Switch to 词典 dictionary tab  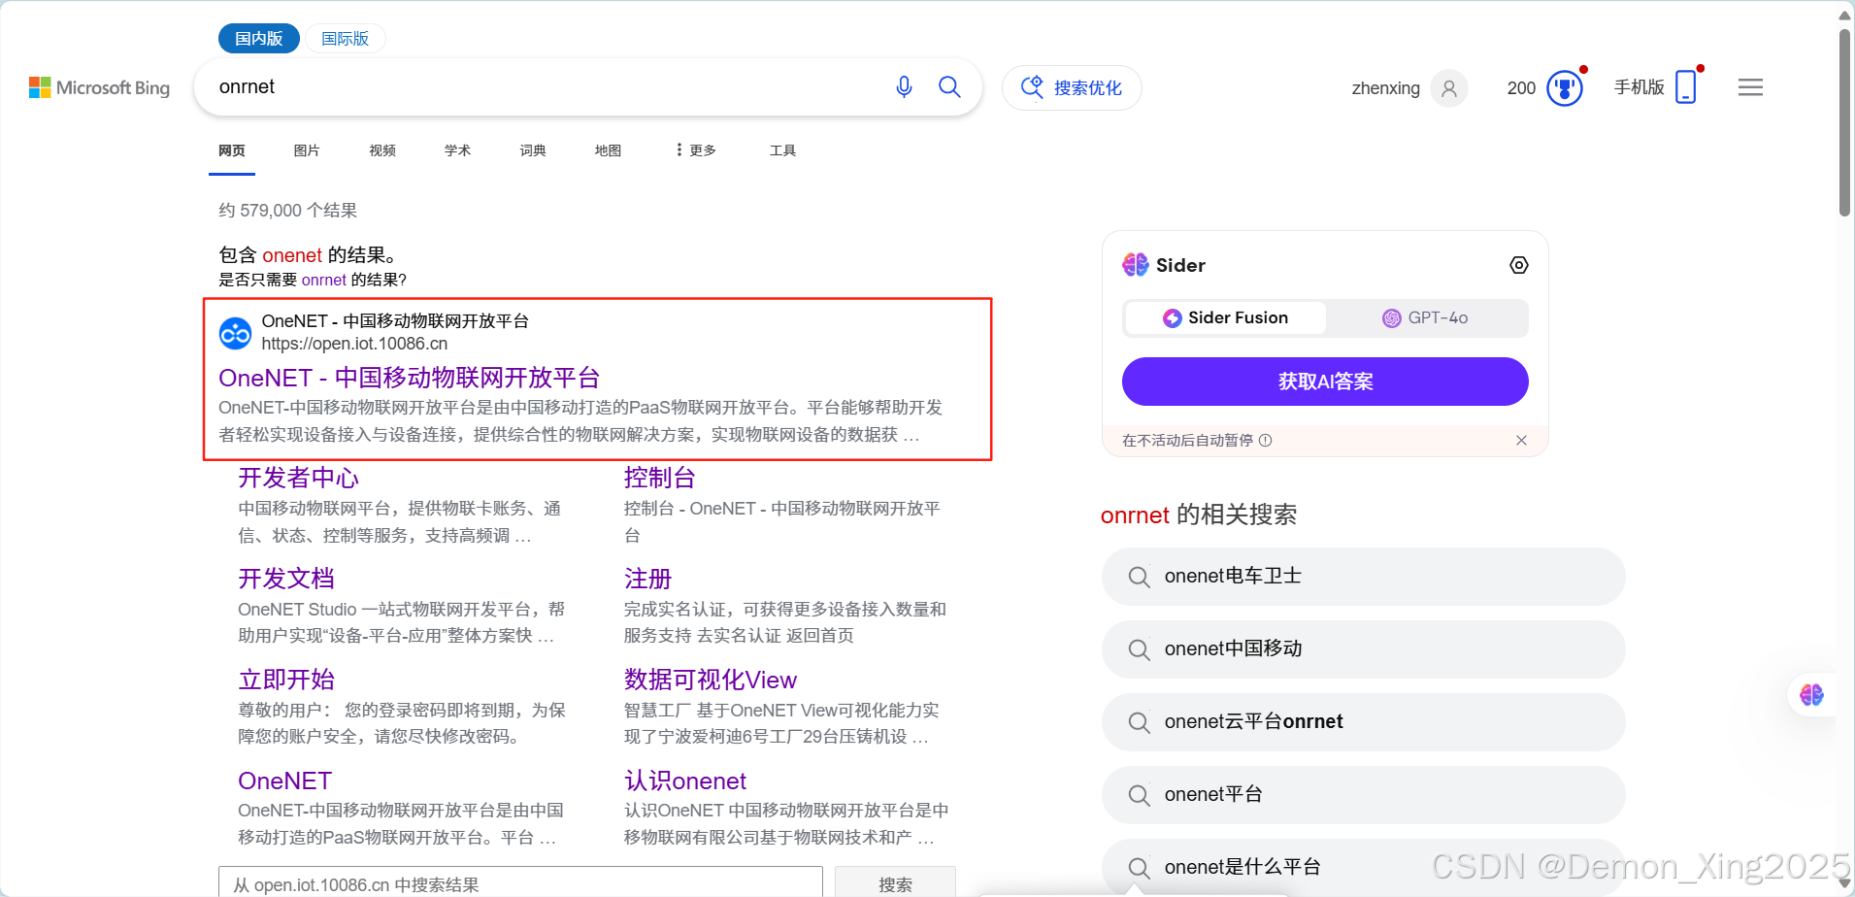533,150
